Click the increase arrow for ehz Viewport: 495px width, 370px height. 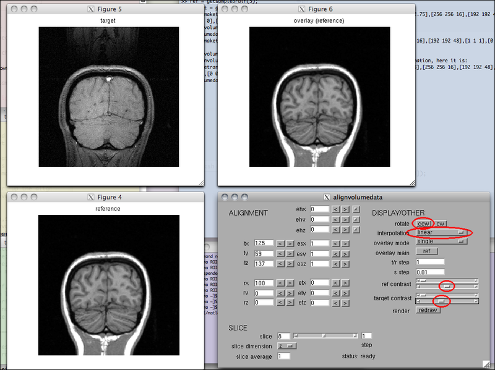[x=345, y=230]
